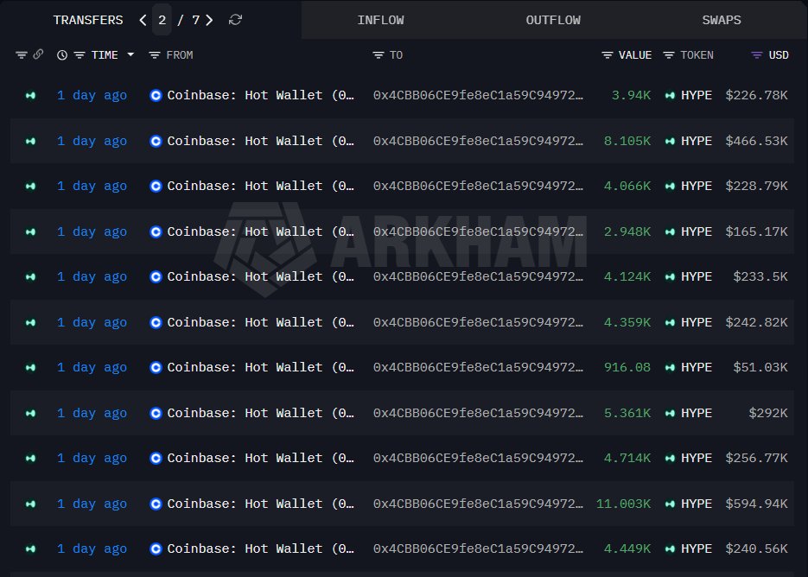Click HYPE token icon on 5.361K row

tap(670, 413)
